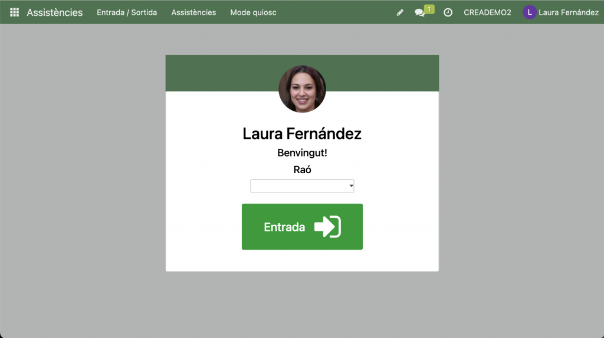
Task: Open the apps grid menu
Action: coord(14,12)
